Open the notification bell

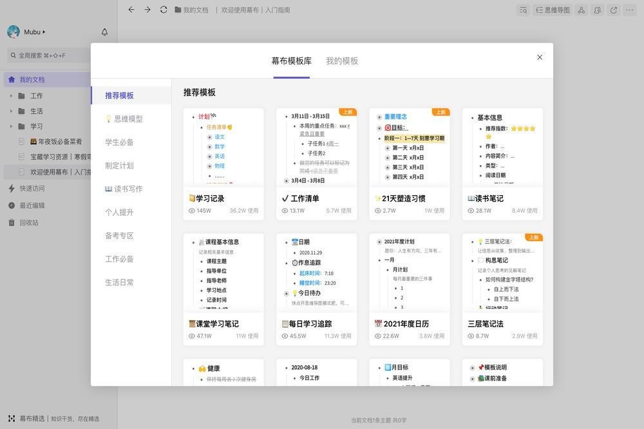tap(105, 32)
